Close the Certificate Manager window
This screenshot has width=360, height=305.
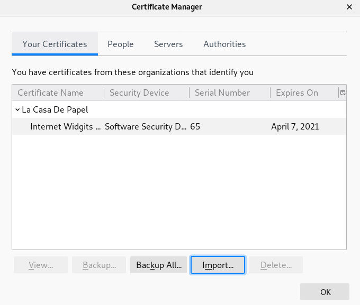[x=349, y=7]
